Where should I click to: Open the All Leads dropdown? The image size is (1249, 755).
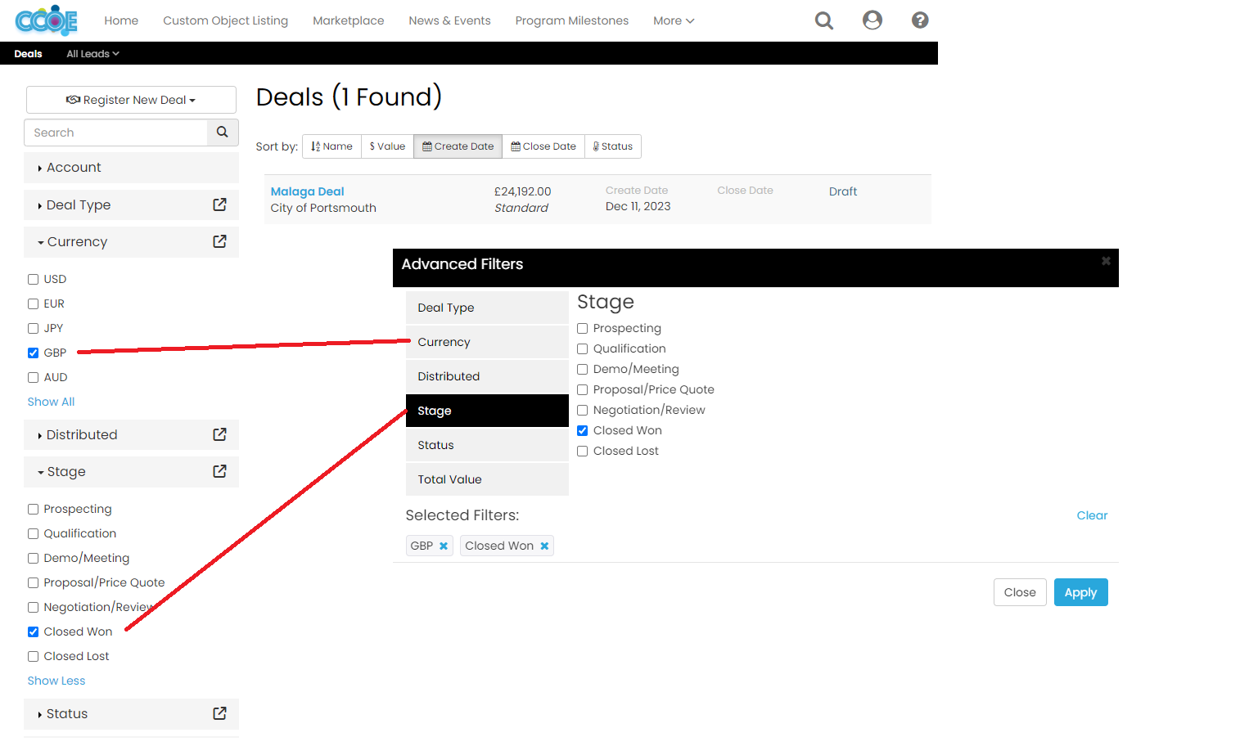(92, 54)
